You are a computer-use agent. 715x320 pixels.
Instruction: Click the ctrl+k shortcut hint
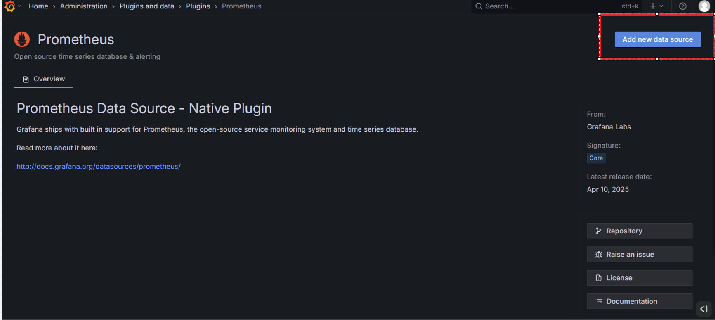(630, 6)
